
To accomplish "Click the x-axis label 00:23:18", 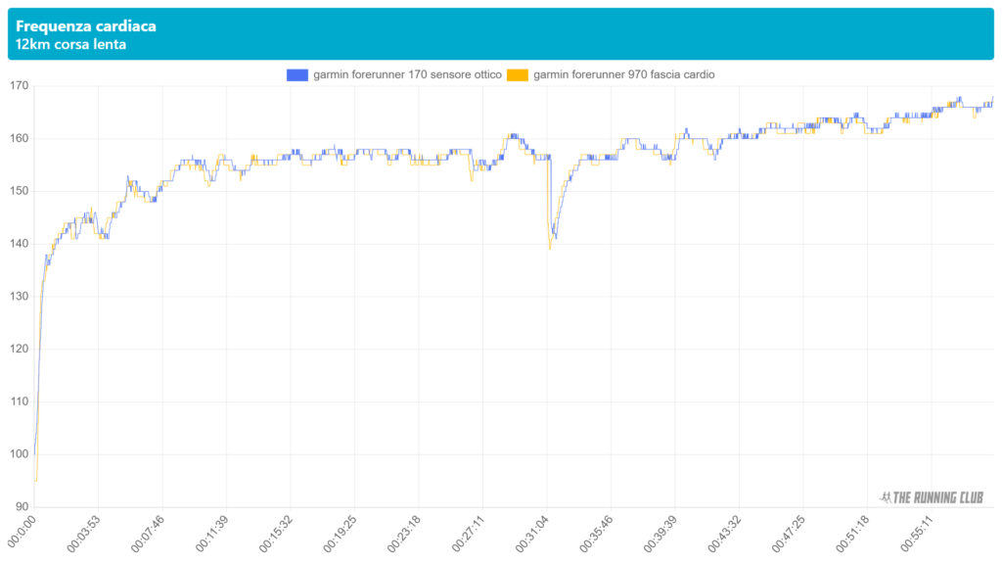I will pyautogui.click(x=404, y=534).
